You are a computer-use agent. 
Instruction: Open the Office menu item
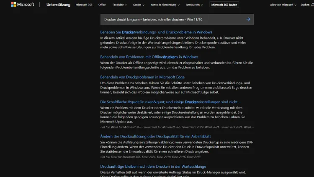pyautogui.click(x=102, y=5)
